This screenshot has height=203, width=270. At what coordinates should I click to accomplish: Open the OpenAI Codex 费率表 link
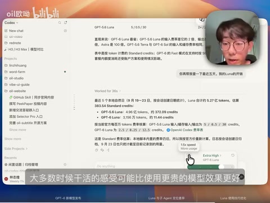[184, 130]
